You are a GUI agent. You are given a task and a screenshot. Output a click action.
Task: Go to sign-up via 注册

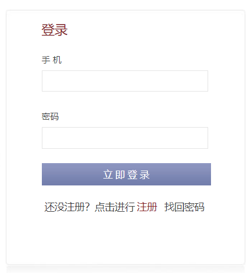click(x=147, y=207)
